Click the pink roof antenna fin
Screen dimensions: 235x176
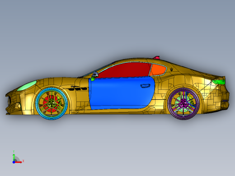[x=156, y=57]
